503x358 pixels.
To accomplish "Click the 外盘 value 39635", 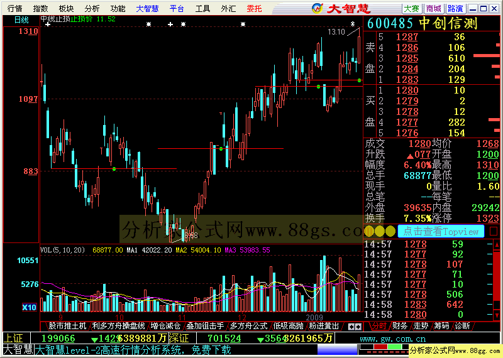I will (417, 208).
